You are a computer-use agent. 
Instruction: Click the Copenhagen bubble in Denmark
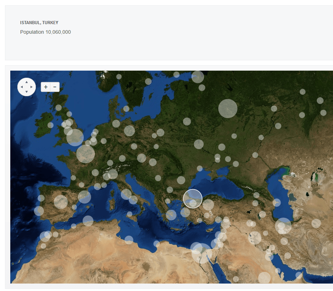pos(126,109)
